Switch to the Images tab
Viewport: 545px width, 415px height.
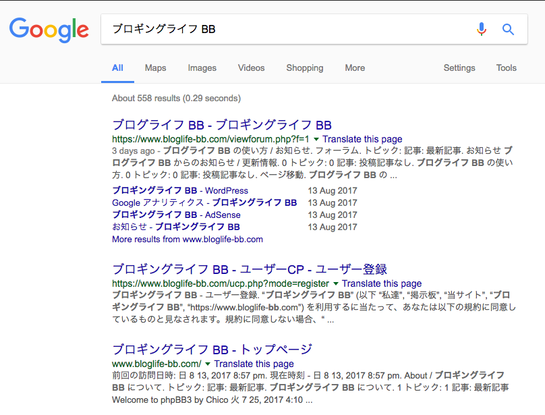pyautogui.click(x=202, y=68)
